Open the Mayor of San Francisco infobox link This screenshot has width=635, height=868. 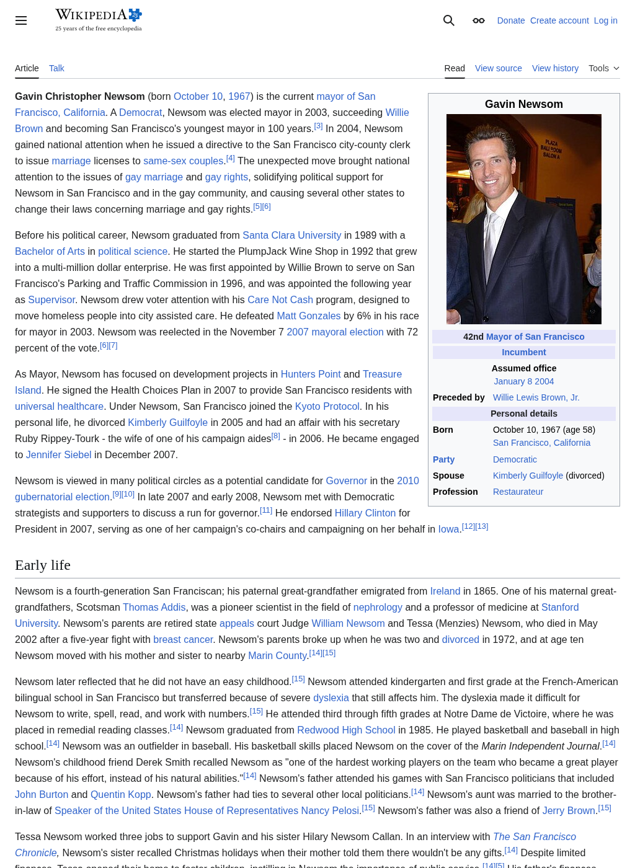(535, 337)
